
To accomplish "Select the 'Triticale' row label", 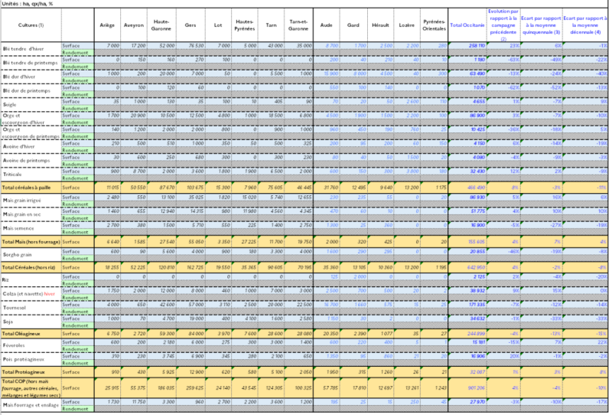I will coord(12,175).
